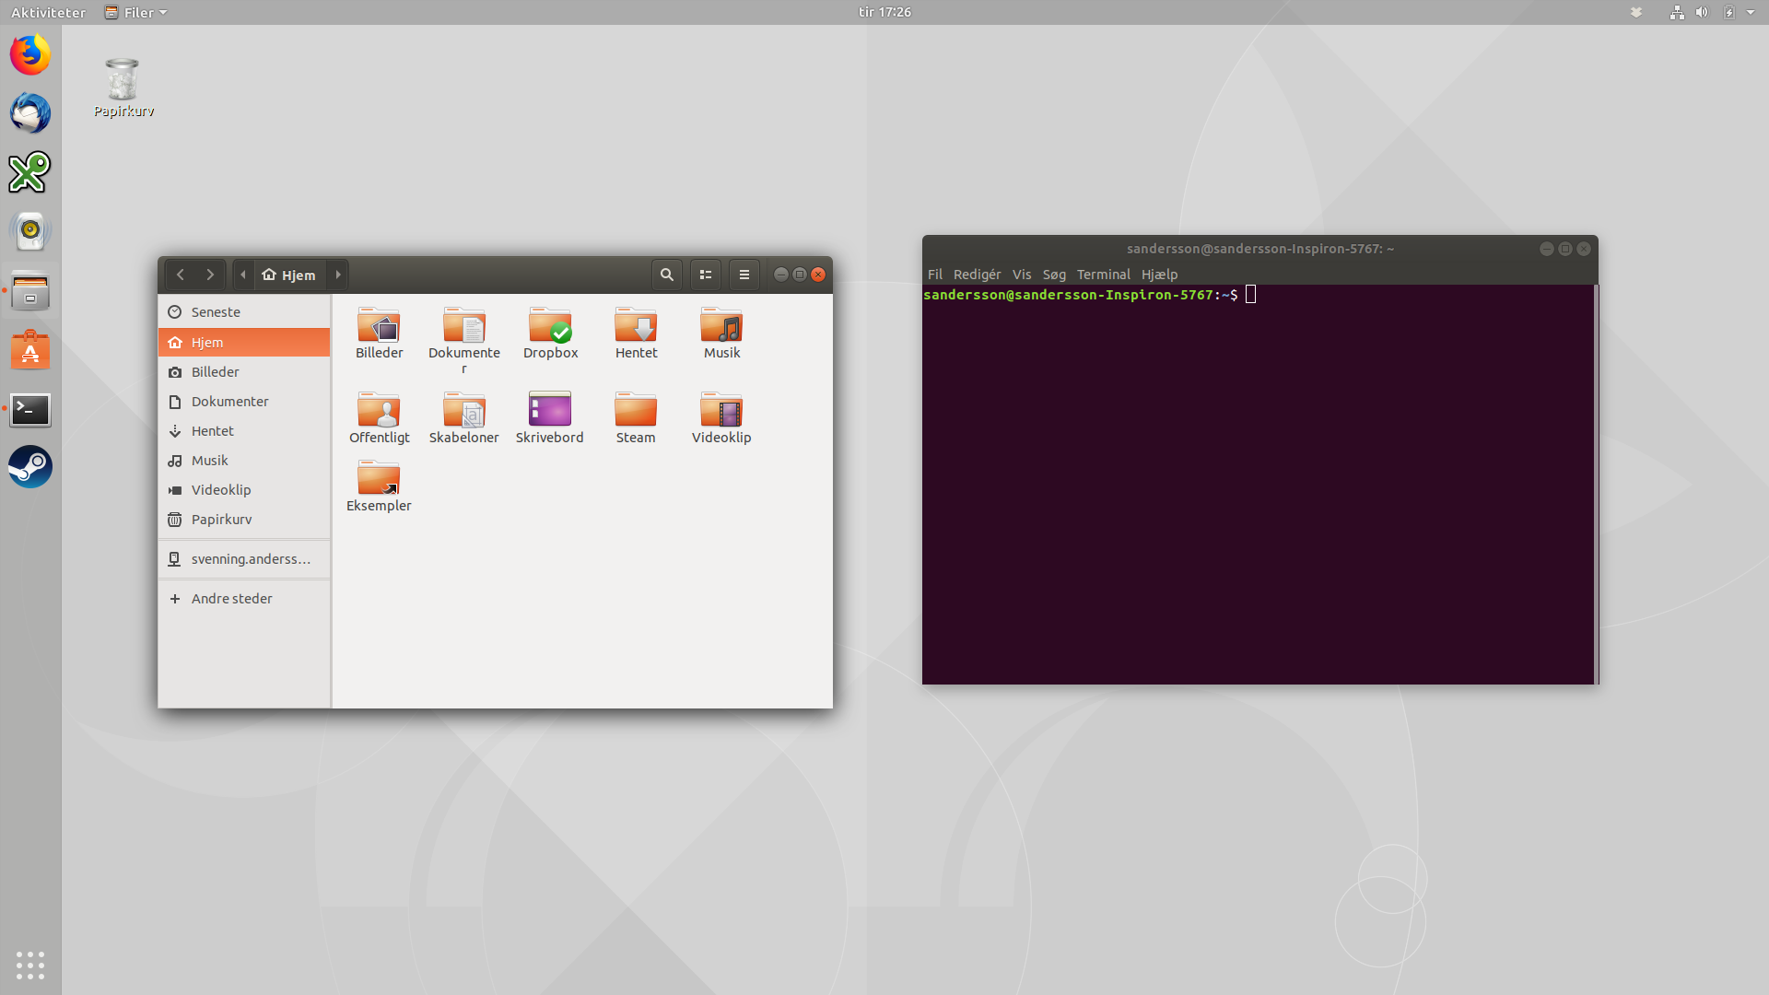Open Terminal menu in Terminal window
This screenshot has width=1769, height=995.
(x=1103, y=275)
